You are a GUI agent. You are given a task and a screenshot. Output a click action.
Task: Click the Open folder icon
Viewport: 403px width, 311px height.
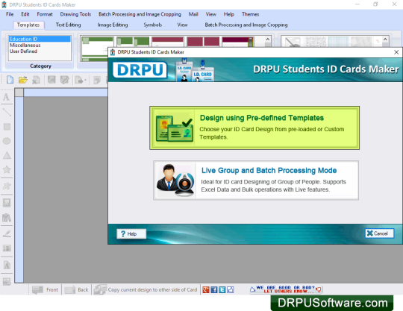tap(23, 80)
